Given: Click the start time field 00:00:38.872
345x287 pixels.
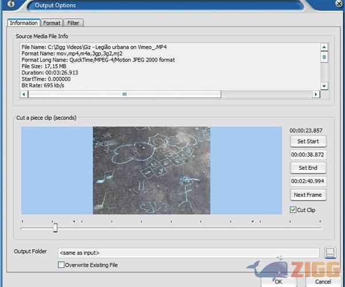Looking at the screenshot, I should coord(308,155).
